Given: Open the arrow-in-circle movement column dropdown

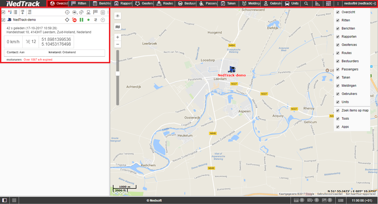Looking at the screenshot, I should (x=75, y=12).
